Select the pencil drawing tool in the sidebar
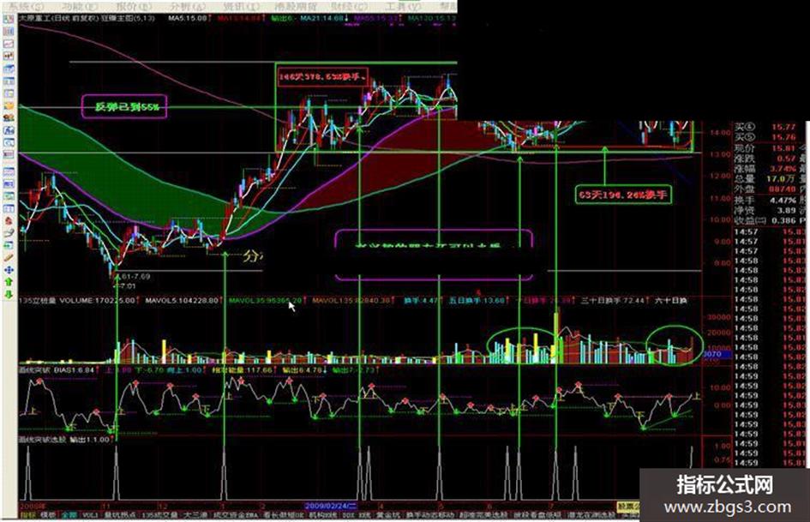 (9, 257)
